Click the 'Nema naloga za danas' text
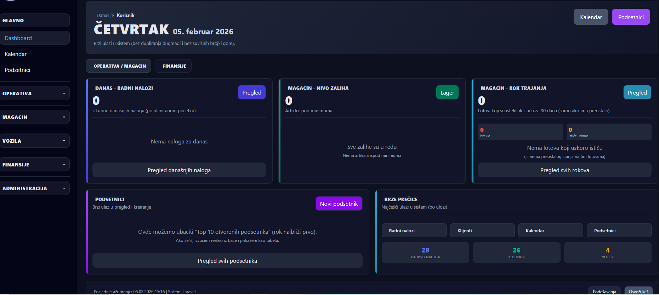 pyautogui.click(x=179, y=142)
